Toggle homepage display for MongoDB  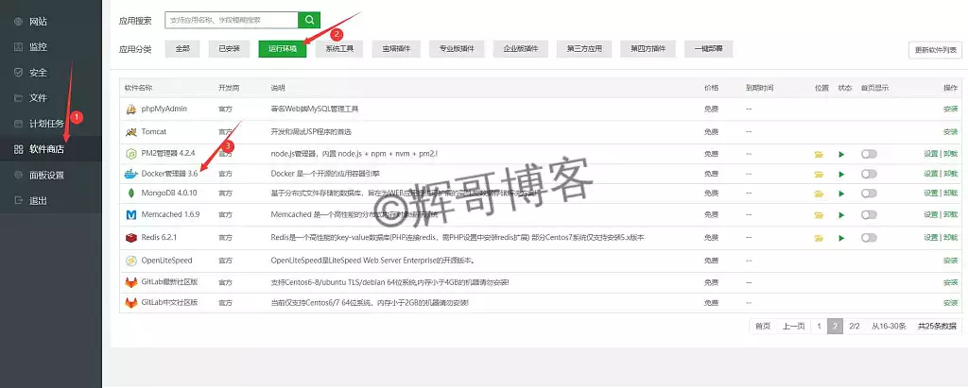(870, 194)
